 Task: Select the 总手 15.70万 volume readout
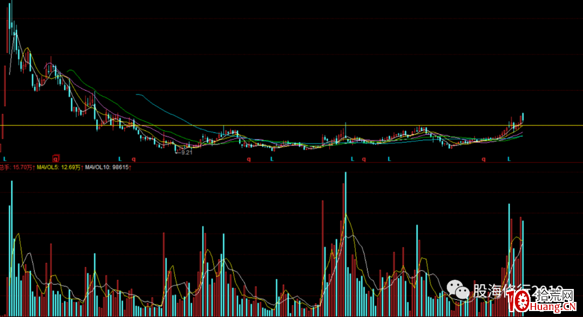(x=17, y=168)
